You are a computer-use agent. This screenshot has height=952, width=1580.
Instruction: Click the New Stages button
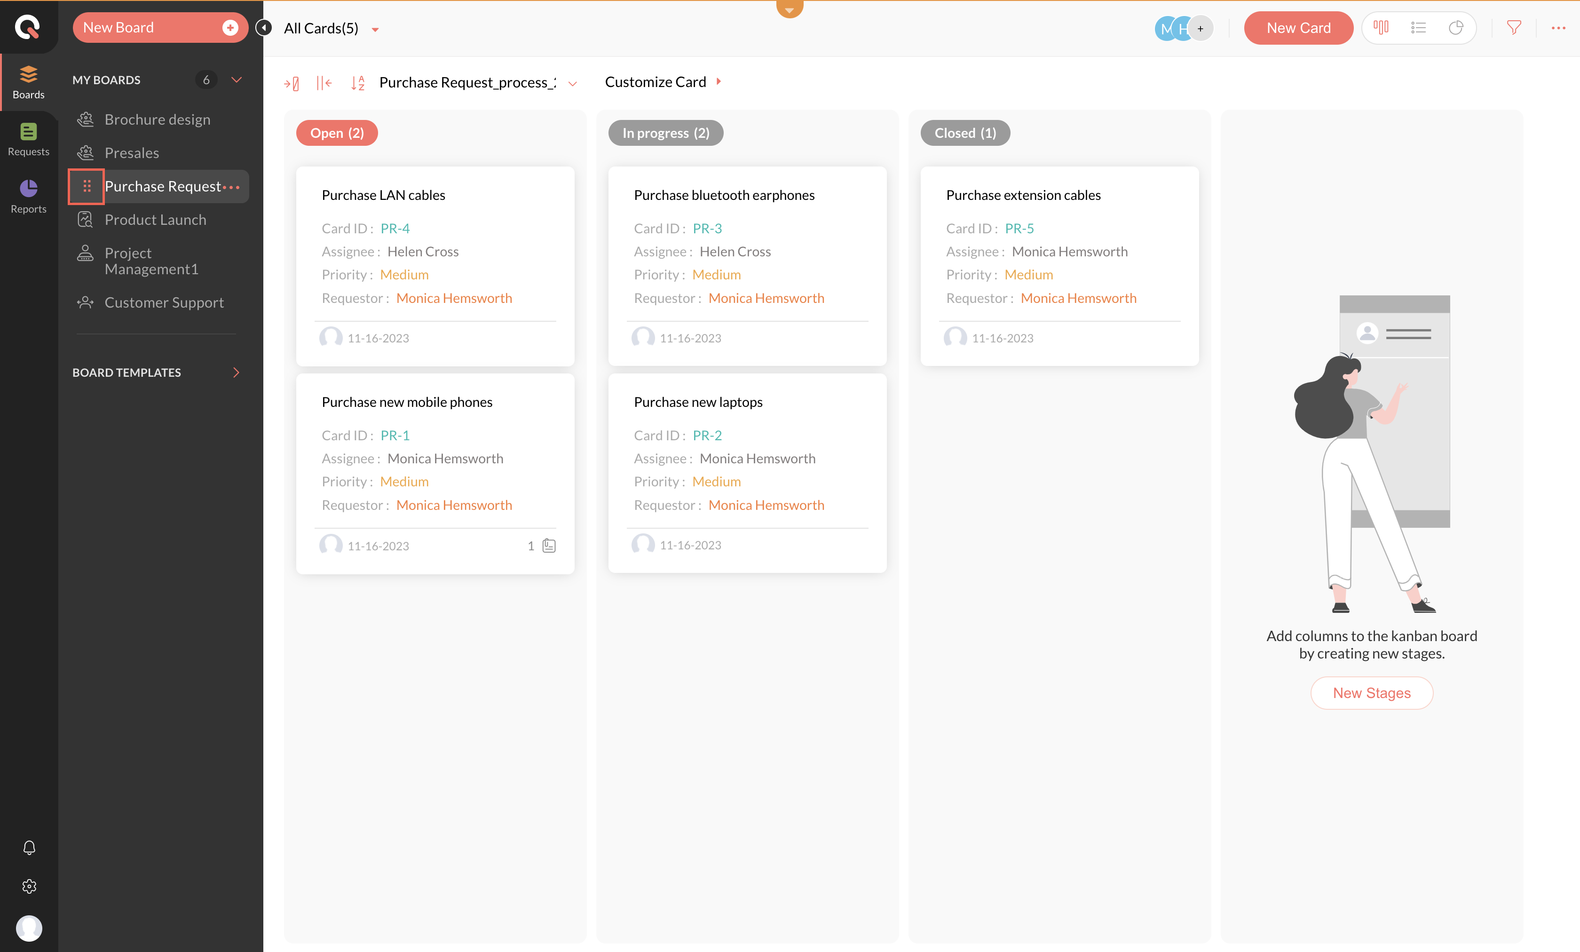point(1371,693)
